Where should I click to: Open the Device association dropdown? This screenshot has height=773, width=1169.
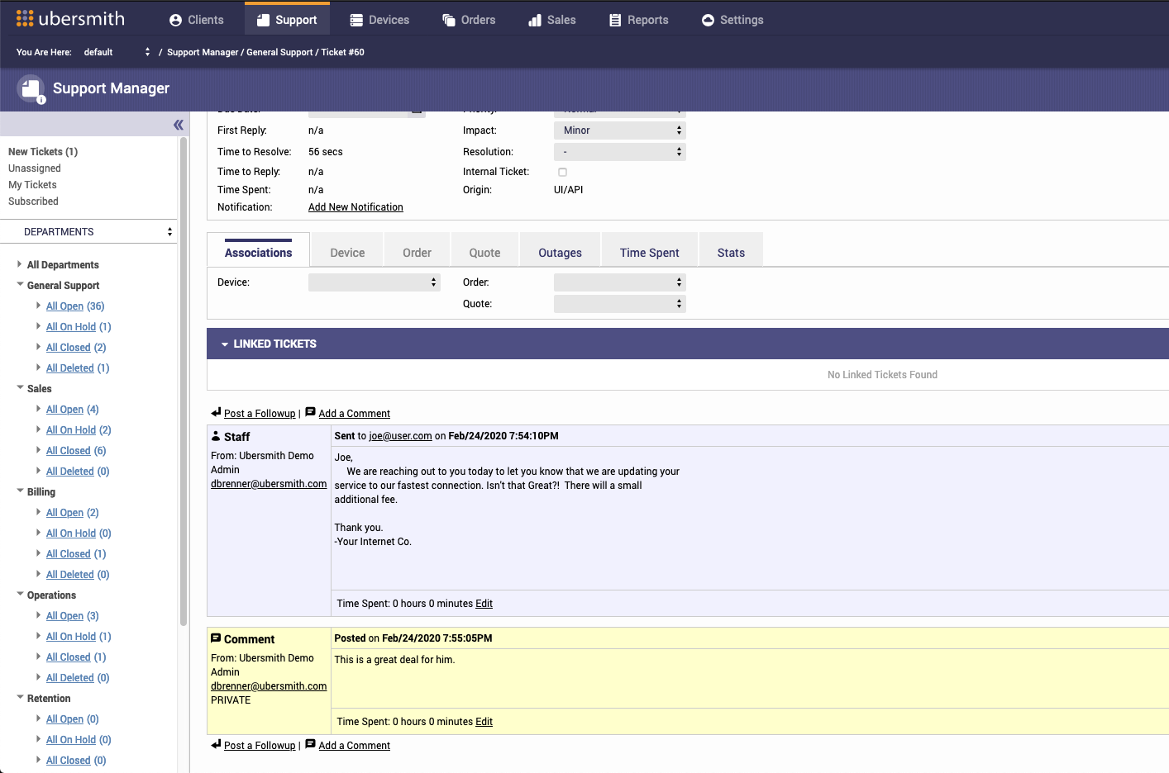375,282
